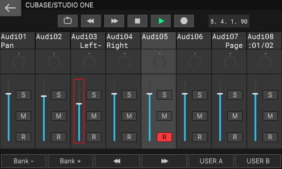
Task: Select the Audi04 Right channel header
Action: [x=123, y=40]
